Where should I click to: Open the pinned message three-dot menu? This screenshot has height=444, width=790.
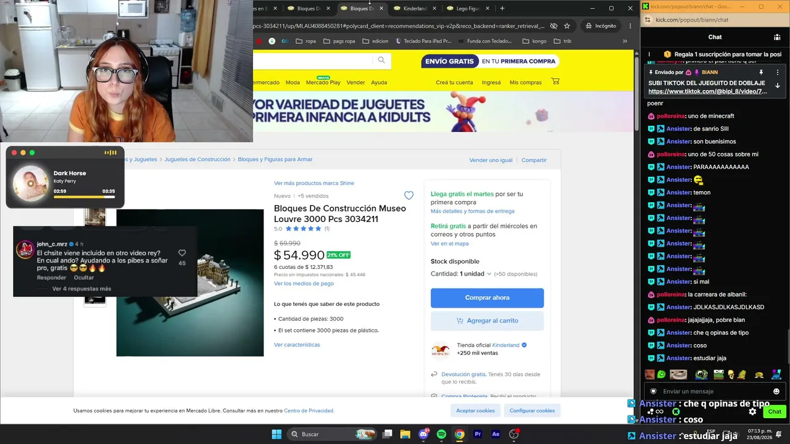778,72
